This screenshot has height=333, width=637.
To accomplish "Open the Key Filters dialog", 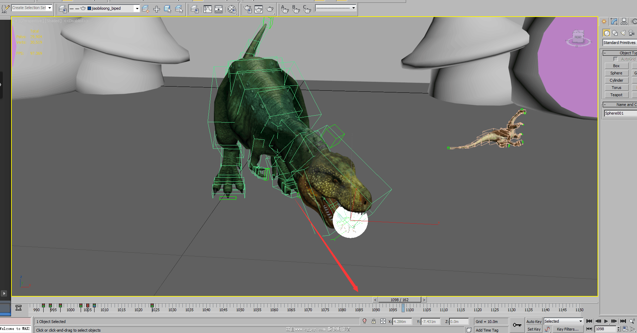I will pos(567,329).
